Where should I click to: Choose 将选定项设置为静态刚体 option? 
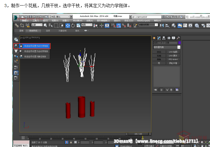click(x=35, y=57)
